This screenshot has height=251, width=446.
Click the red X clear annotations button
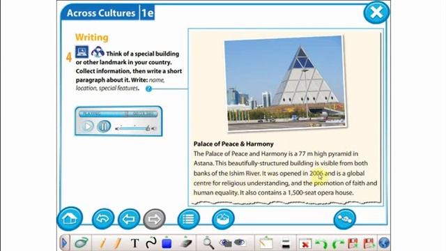coord(305,244)
